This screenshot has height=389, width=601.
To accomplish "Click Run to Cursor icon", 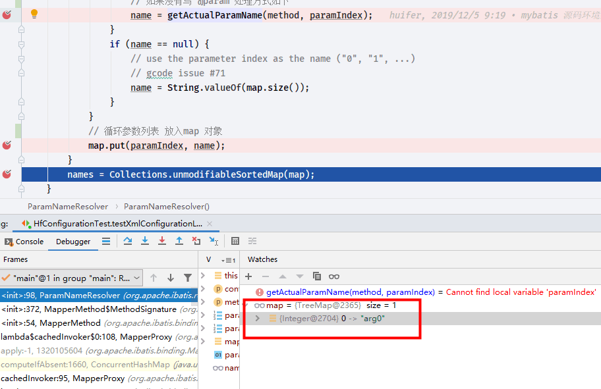I will 214,241.
